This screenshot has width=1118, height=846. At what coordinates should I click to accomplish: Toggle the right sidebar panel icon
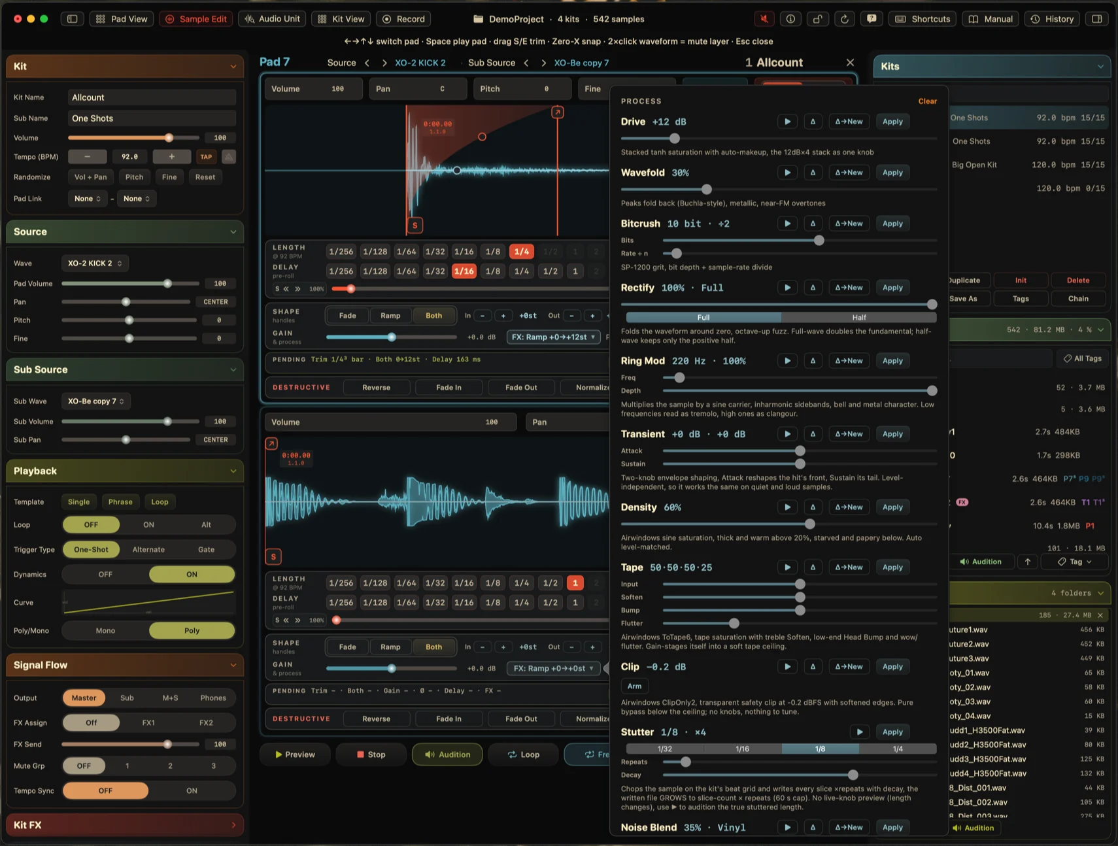tap(1097, 19)
